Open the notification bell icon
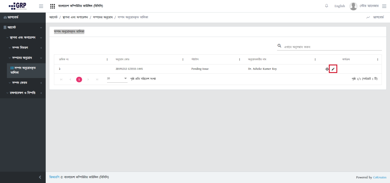 point(327,6)
